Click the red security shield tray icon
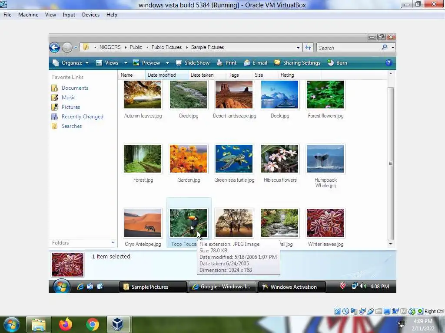This screenshot has height=333, width=445. click(x=343, y=286)
